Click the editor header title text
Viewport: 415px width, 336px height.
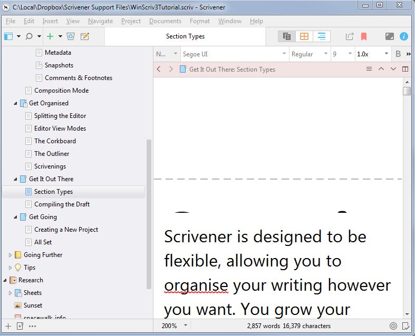[232, 70]
